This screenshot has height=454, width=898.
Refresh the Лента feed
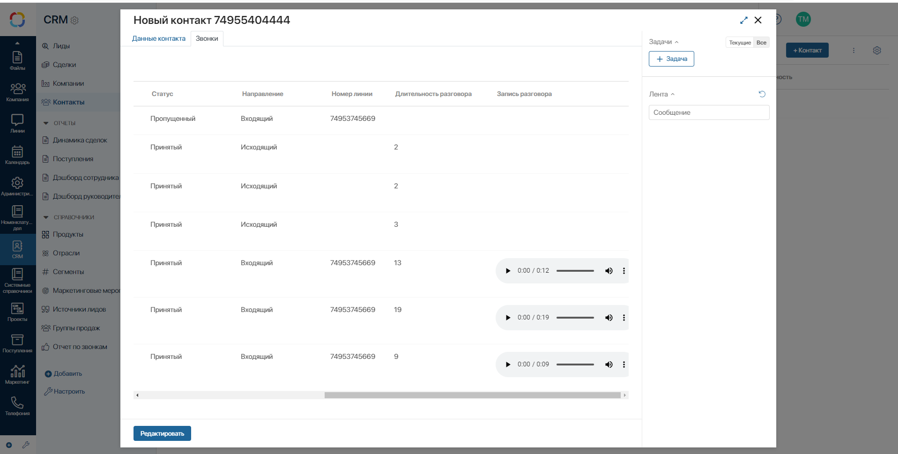(x=762, y=94)
